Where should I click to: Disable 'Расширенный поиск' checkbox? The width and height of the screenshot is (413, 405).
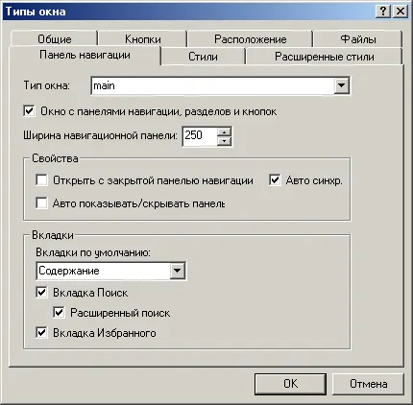pos(59,313)
